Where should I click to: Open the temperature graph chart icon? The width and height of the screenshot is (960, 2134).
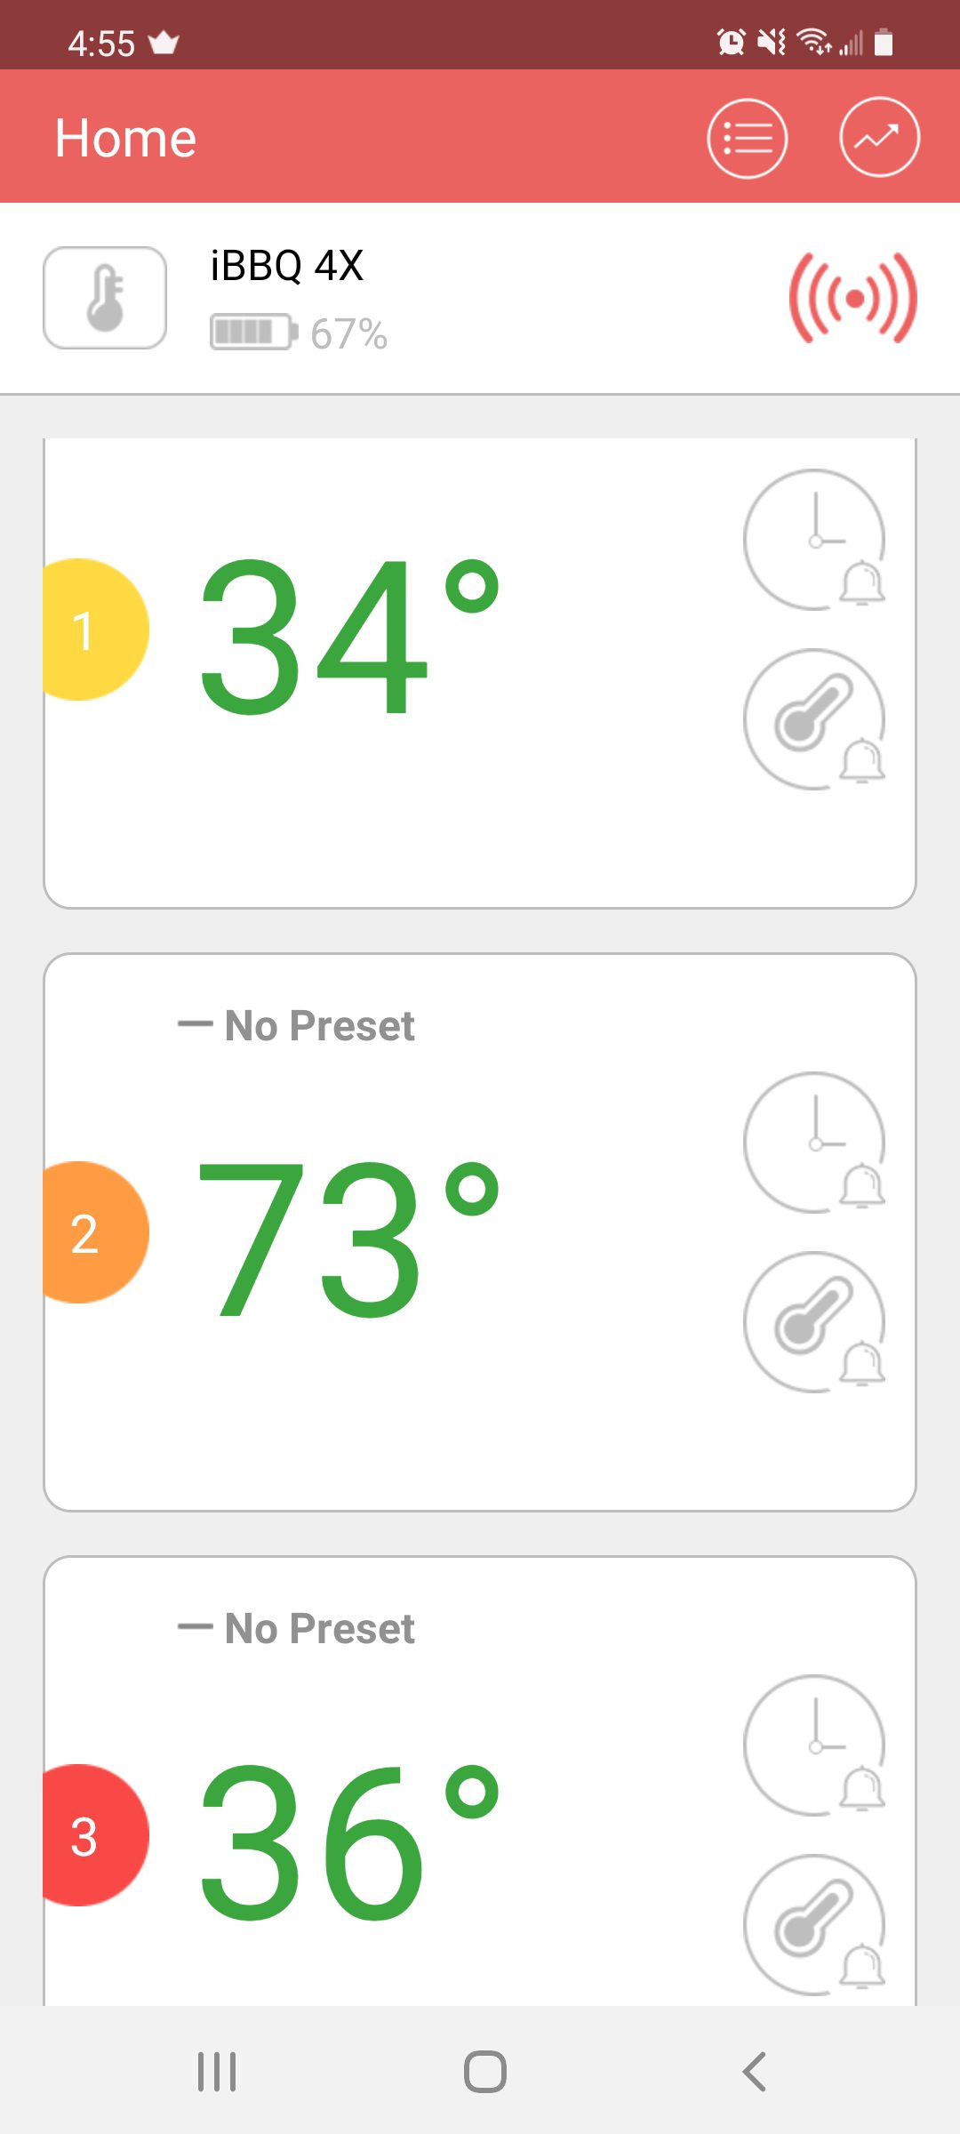(x=879, y=138)
